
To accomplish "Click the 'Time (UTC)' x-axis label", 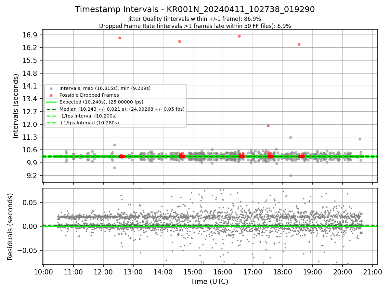I will click(210, 281).
